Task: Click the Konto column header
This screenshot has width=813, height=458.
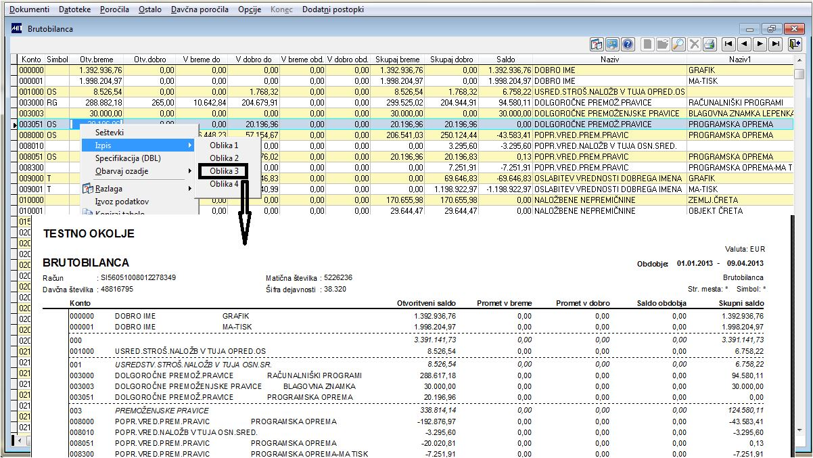Action: (31, 60)
